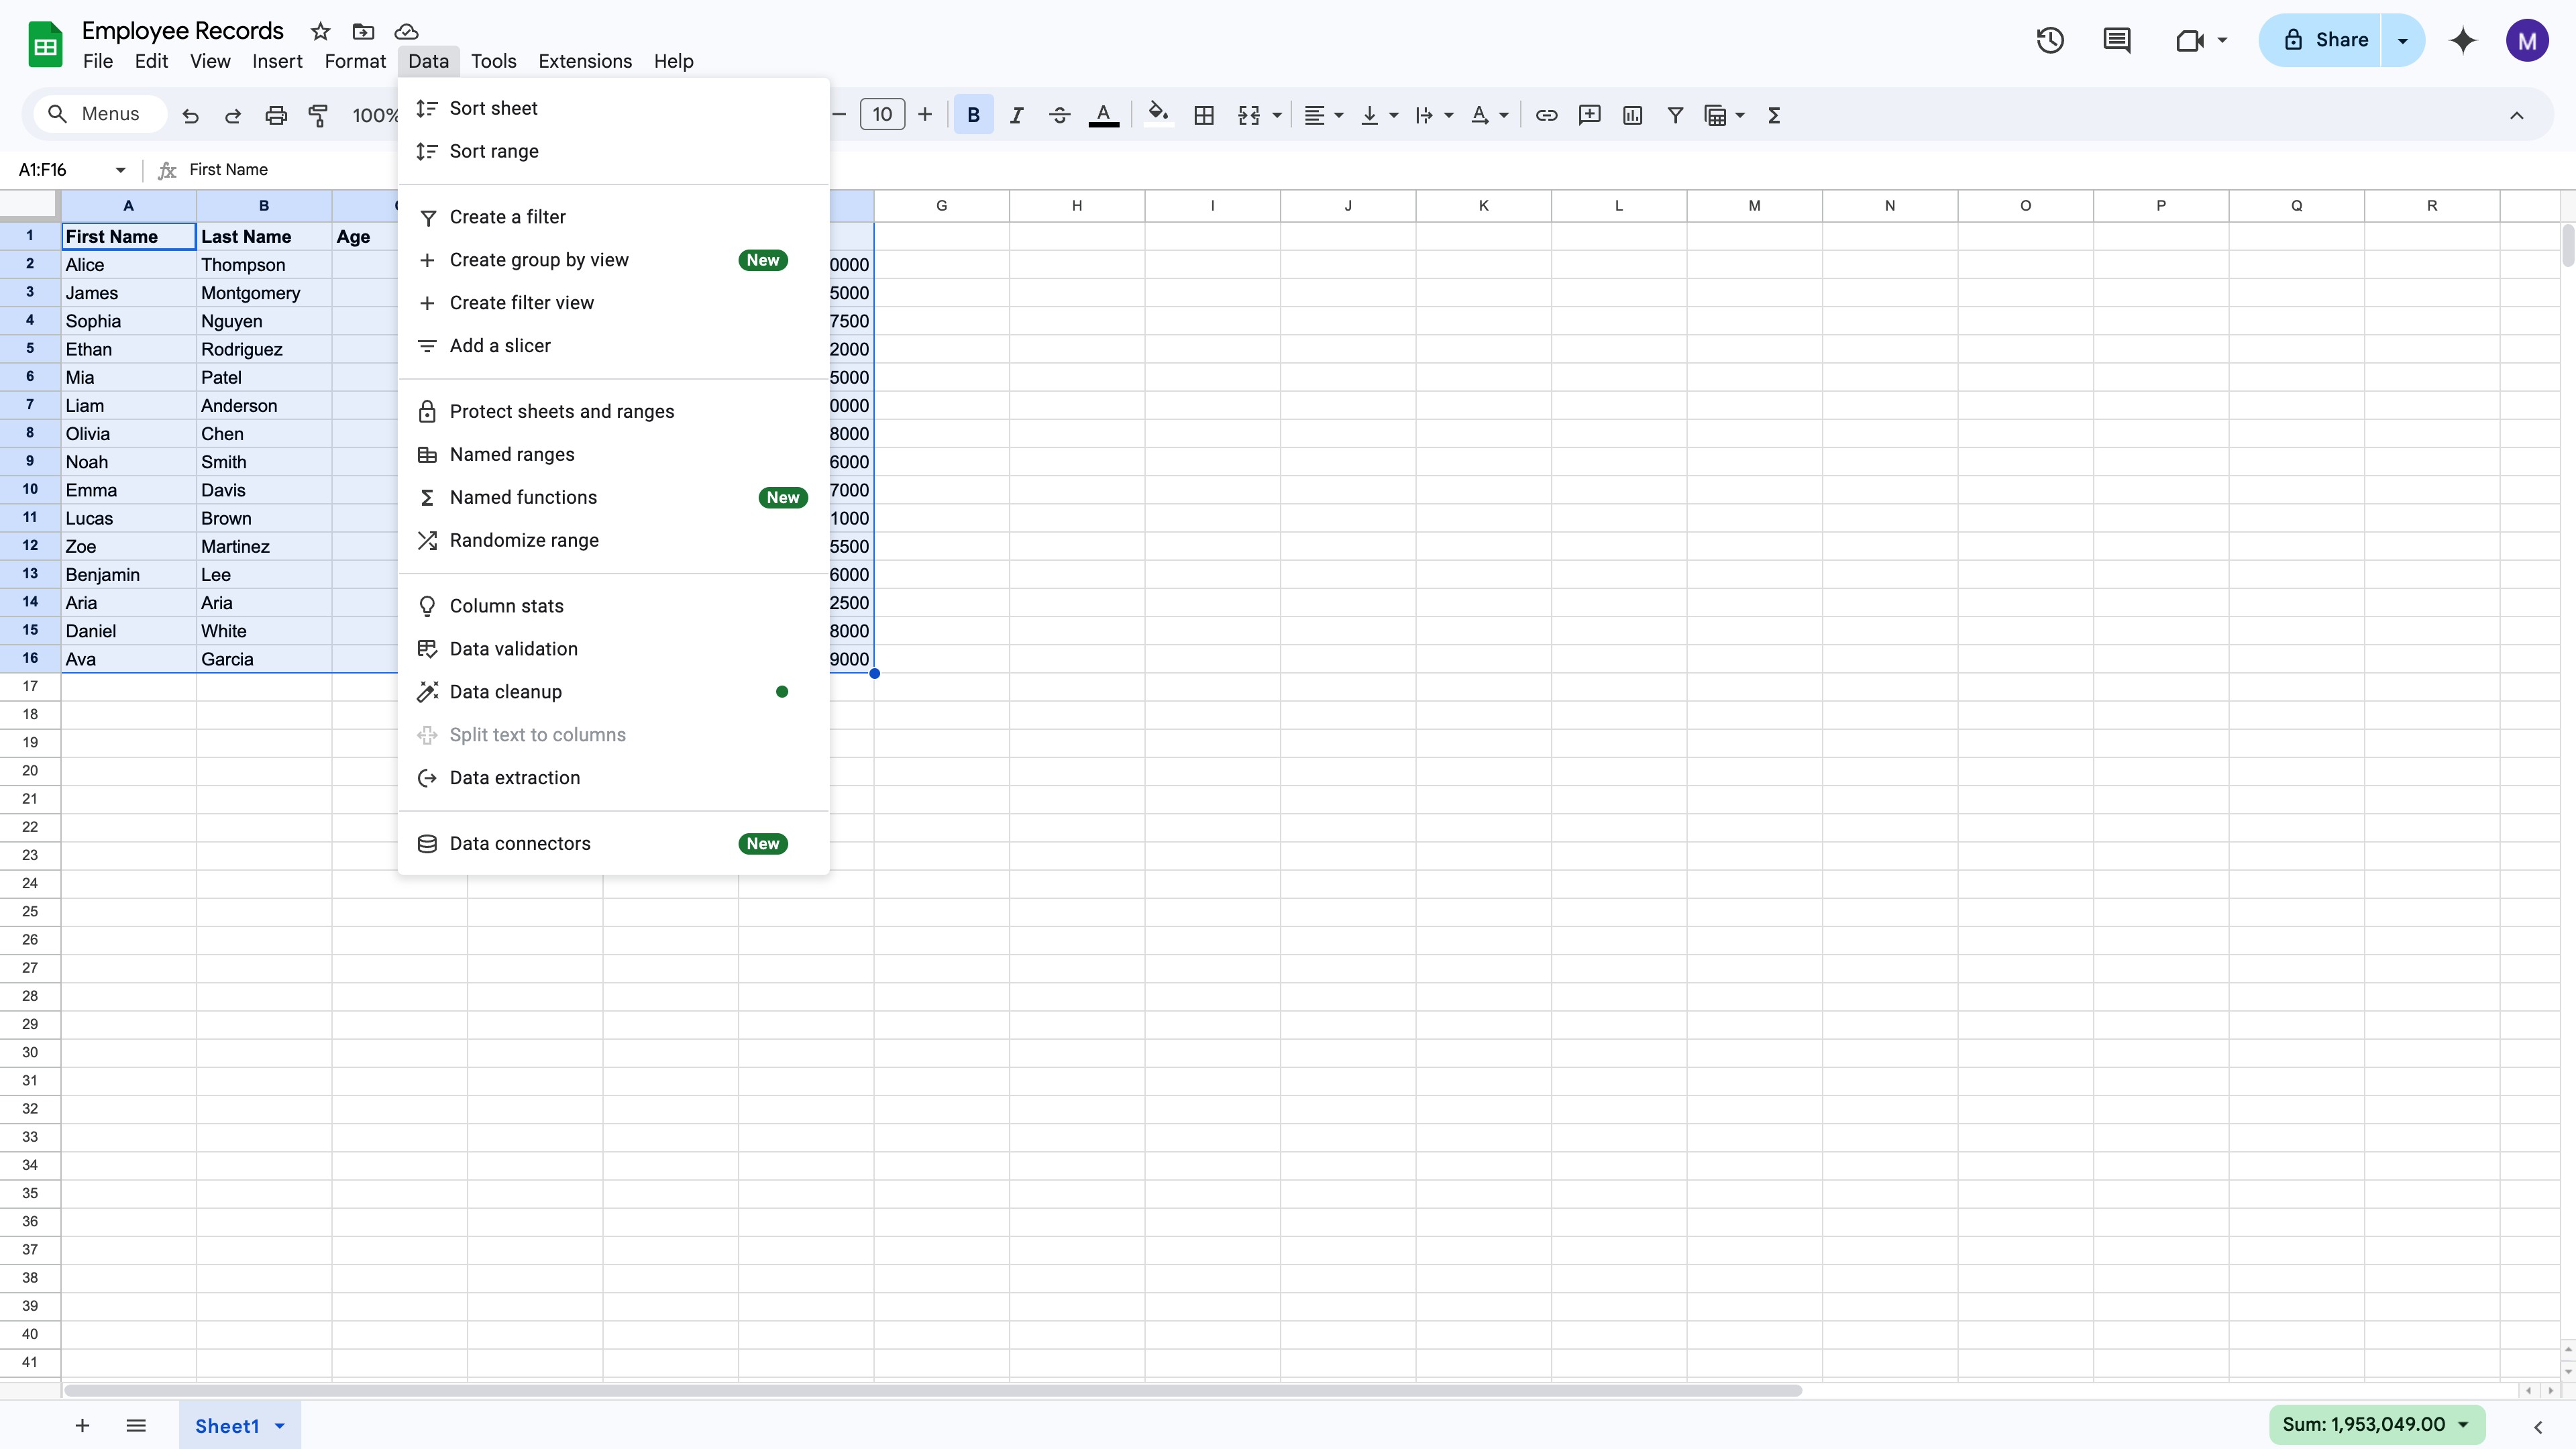
Task: Insert a link with the link icon
Action: (1546, 116)
